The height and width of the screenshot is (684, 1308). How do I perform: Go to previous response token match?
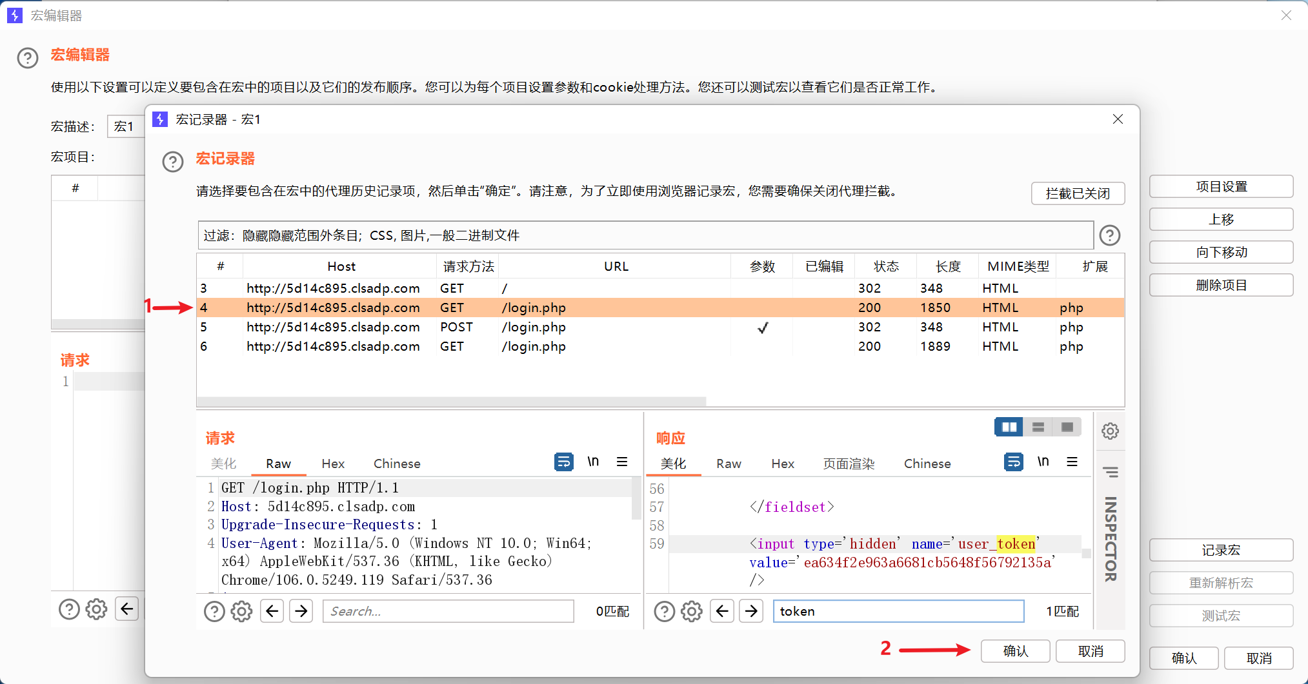(x=722, y=611)
